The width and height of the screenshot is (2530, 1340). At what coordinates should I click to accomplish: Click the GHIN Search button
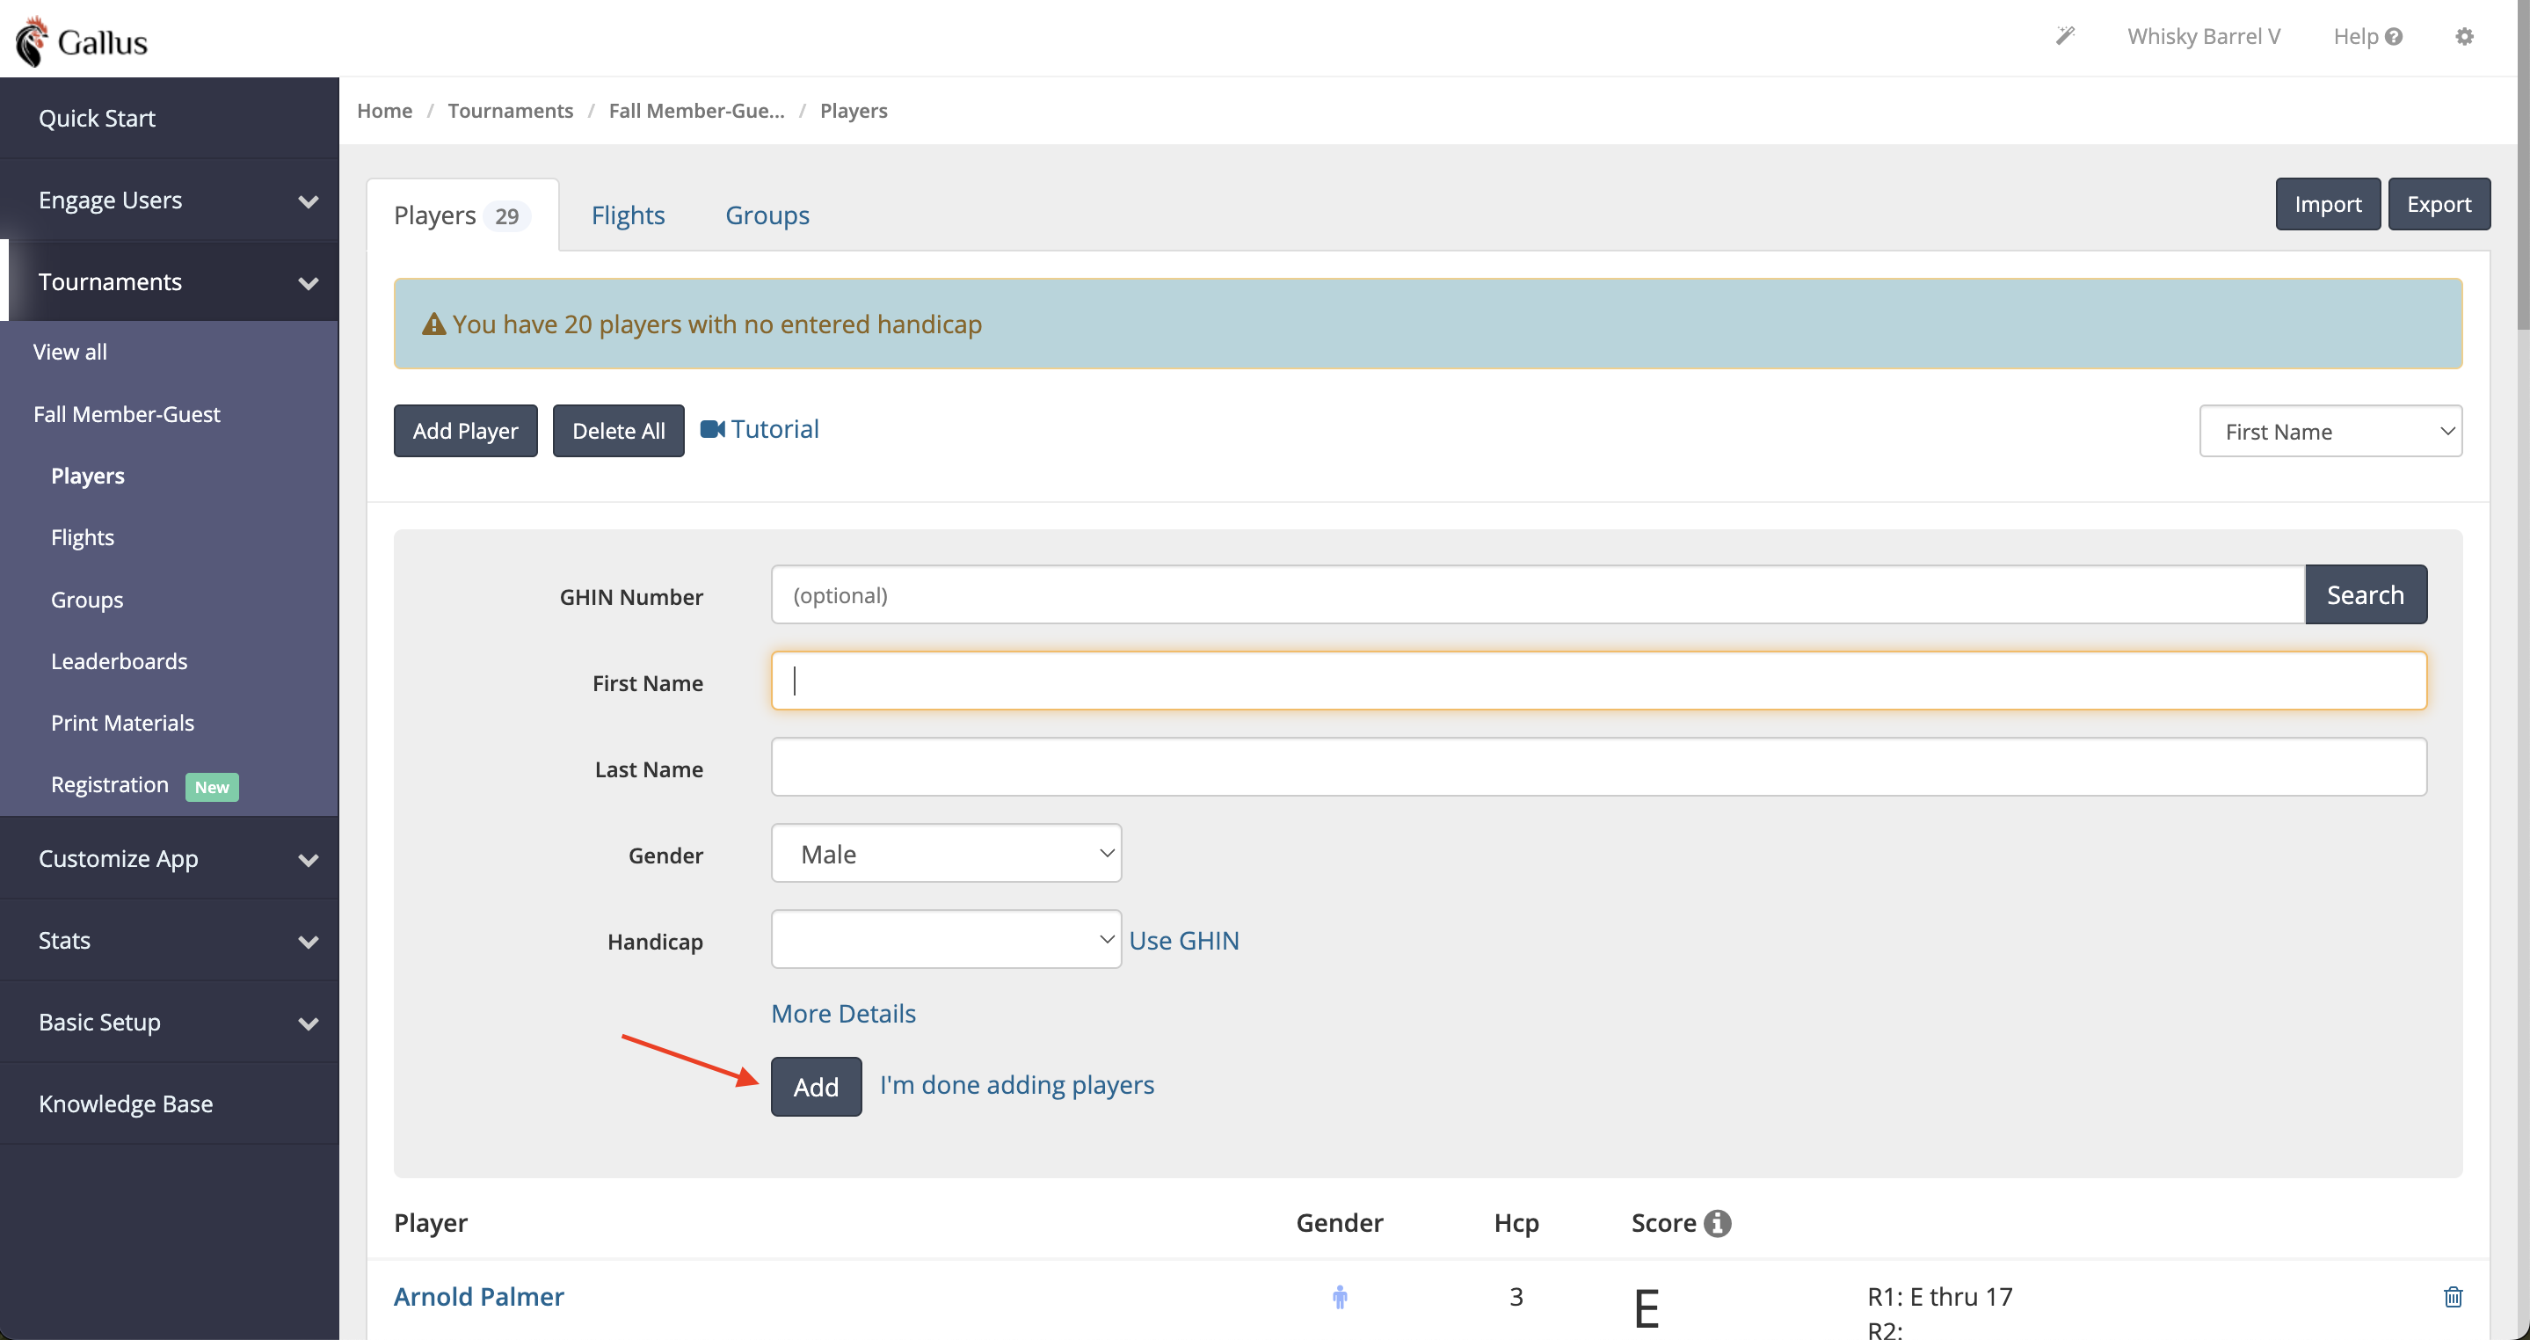(x=2366, y=594)
